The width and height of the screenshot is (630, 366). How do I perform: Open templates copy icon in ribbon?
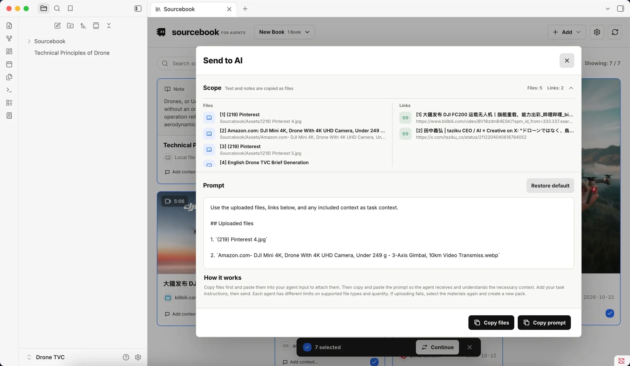coord(9,77)
